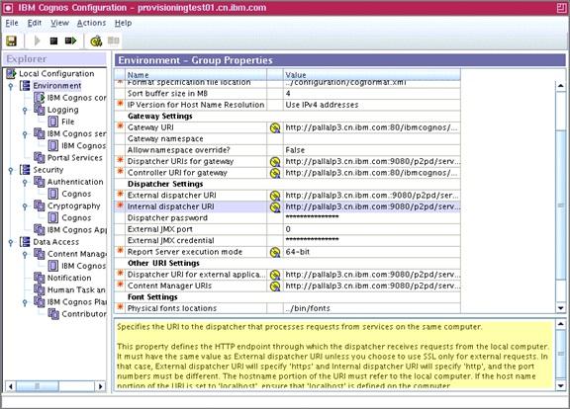Viewport: 570px width, 409px height.
Task: Collapse the IBM Cognos Planning tree node
Action: tap(25, 302)
